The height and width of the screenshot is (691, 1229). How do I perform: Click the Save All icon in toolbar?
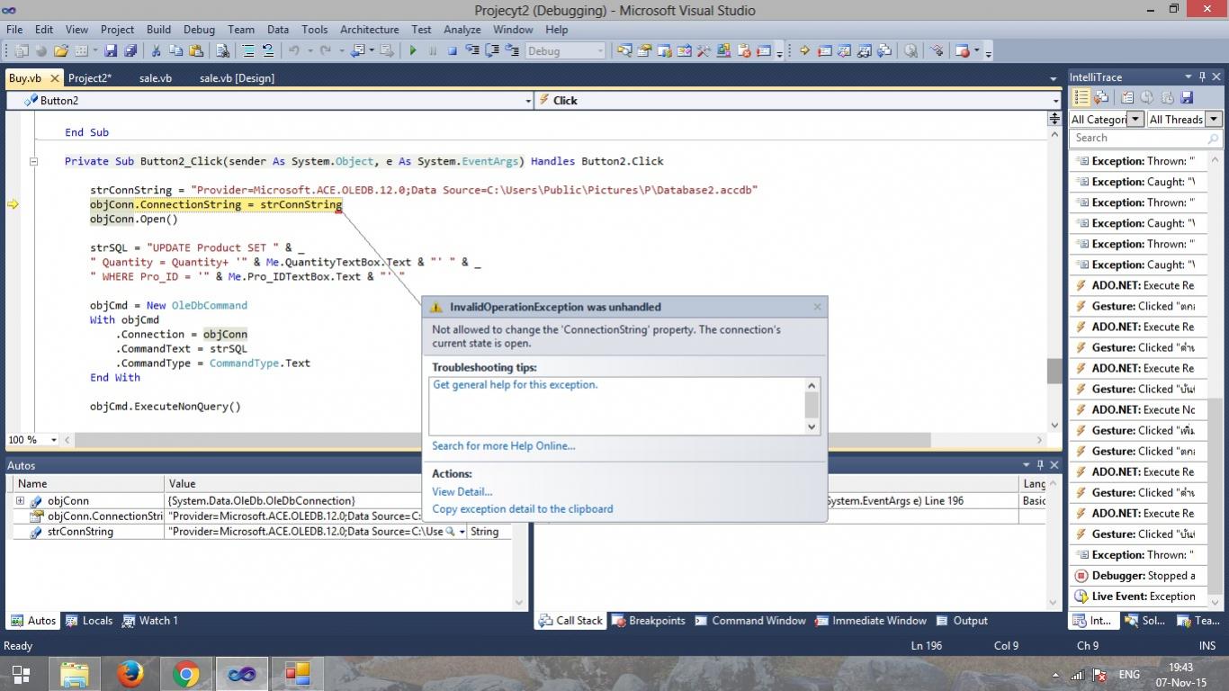[x=130, y=51]
